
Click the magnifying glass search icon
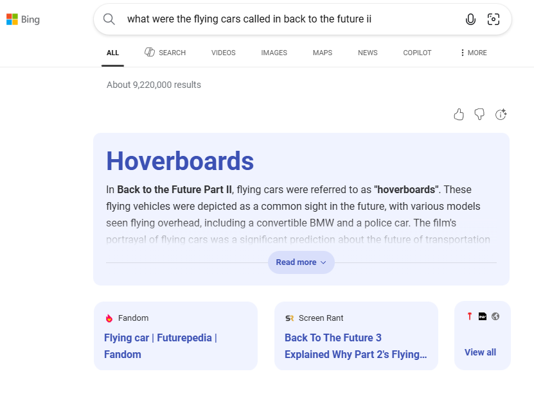(109, 19)
